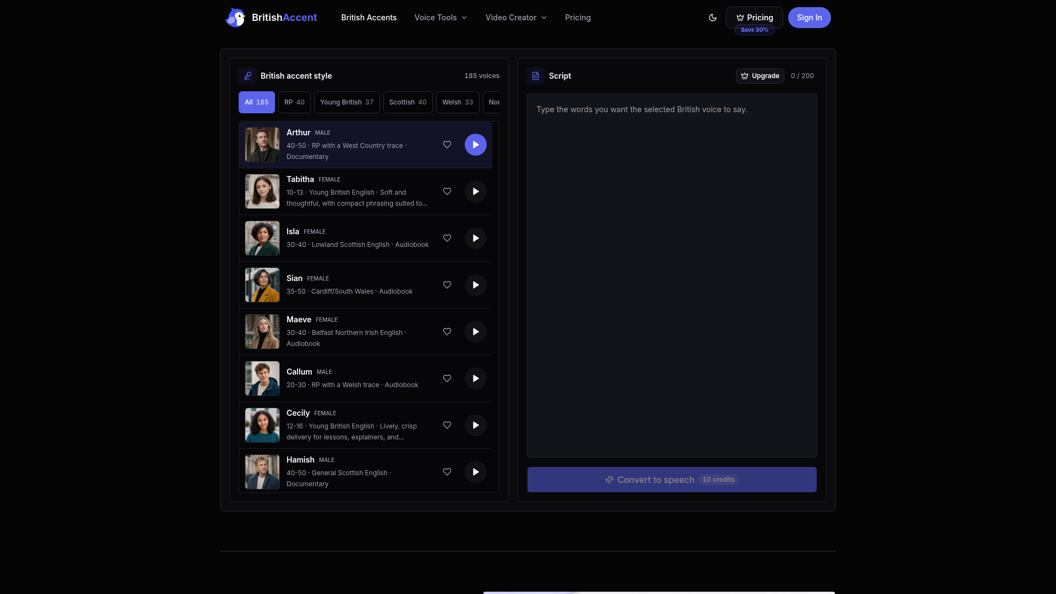Open Pricing link in navigation
Screen dimensions: 1056x594
(577, 18)
